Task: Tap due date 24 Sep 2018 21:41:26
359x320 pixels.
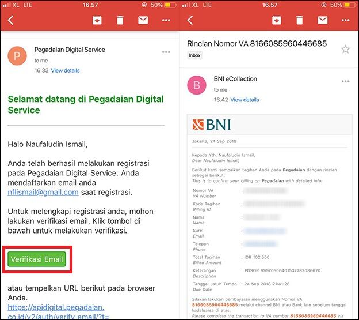Action: [x=267, y=284]
